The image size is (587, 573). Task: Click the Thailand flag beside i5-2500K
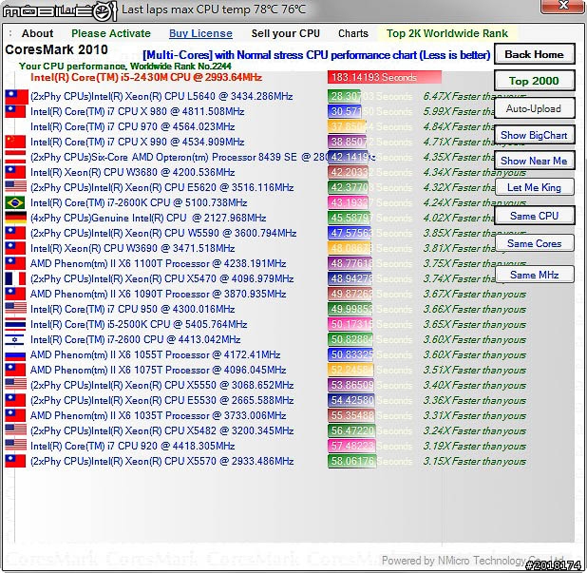pyautogui.click(x=15, y=324)
